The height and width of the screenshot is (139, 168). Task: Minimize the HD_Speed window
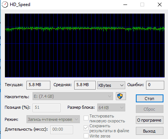tap(125, 5)
